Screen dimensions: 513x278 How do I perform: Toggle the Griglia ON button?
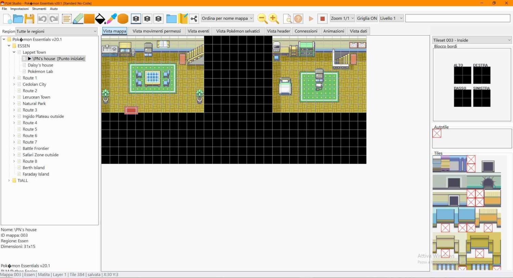pyautogui.click(x=367, y=18)
